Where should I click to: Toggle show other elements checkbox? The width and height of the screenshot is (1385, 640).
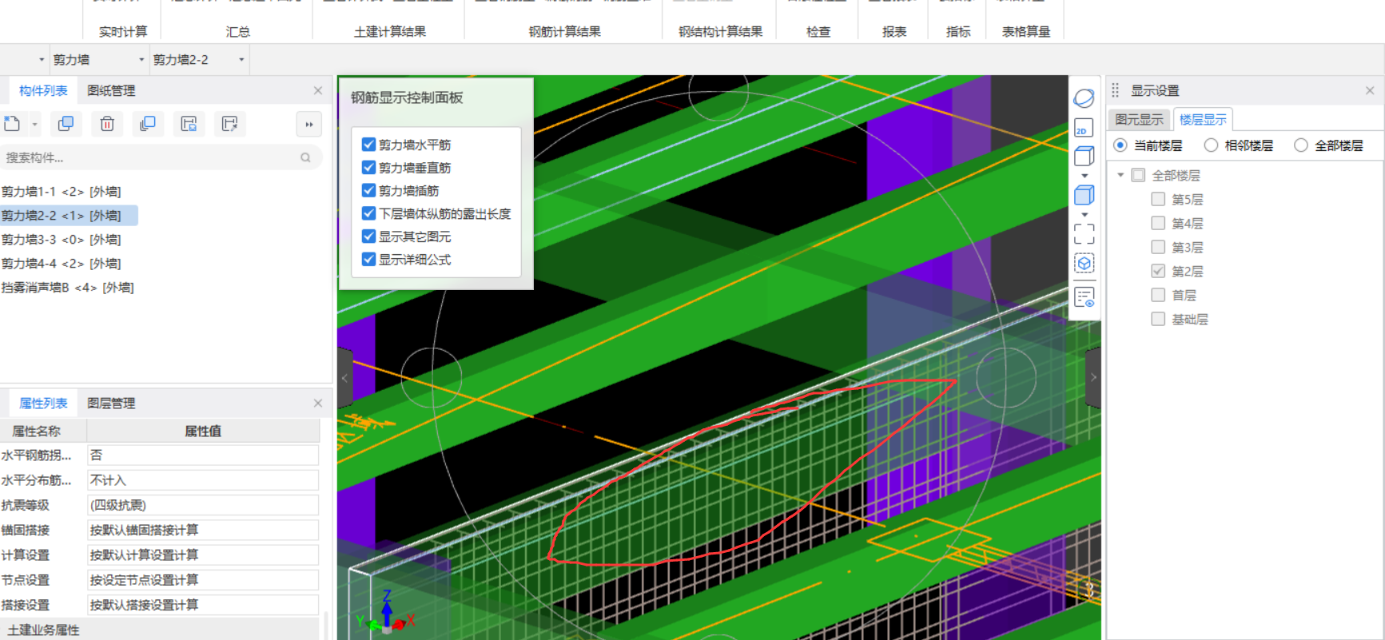[x=368, y=237]
